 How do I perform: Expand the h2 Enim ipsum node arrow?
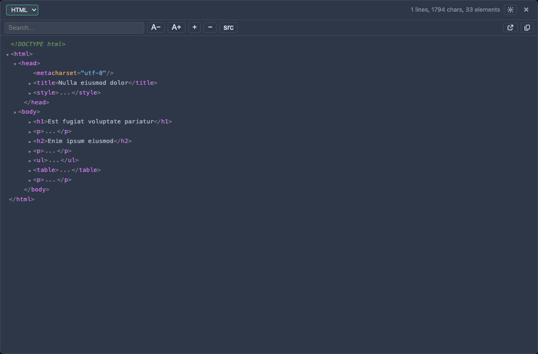tap(30, 142)
